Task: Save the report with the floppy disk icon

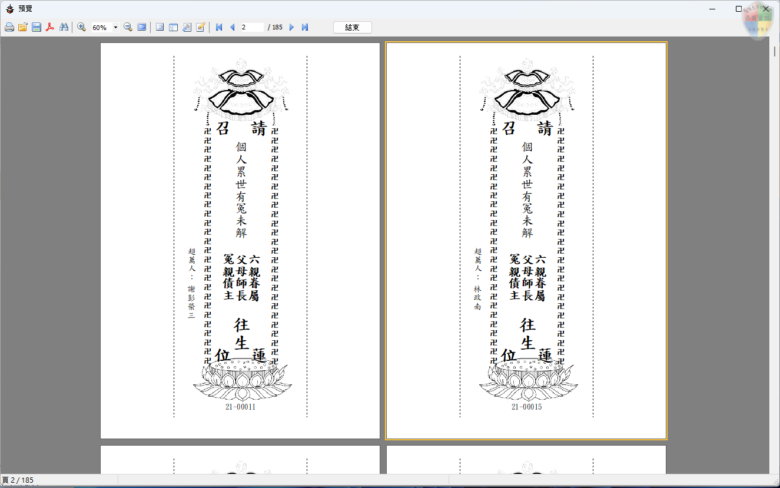Action: 36,28
